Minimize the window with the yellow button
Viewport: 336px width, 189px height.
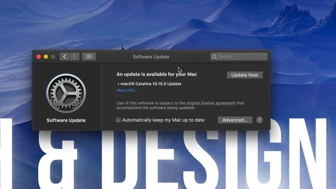tap(46, 57)
